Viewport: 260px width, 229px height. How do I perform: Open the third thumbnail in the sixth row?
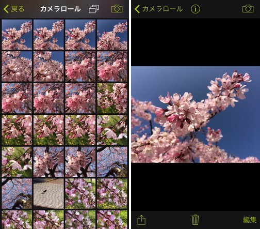click(x=80, y=194)
